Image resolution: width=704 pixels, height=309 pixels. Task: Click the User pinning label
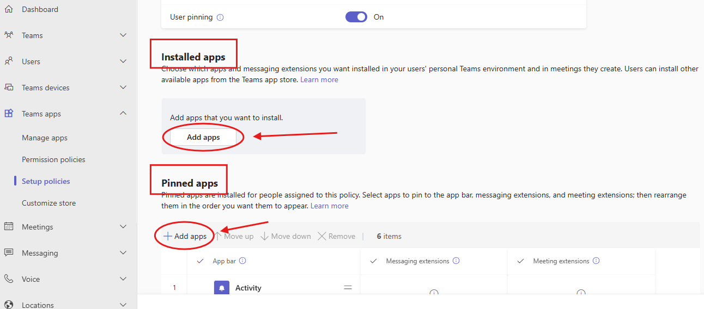click(x=191, y=17)
